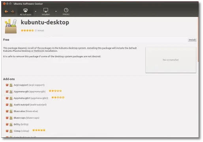Image resolution: width=203 pixels, height=142 pixels.
Task: Click the Free price label
Action: coord(6,40)
